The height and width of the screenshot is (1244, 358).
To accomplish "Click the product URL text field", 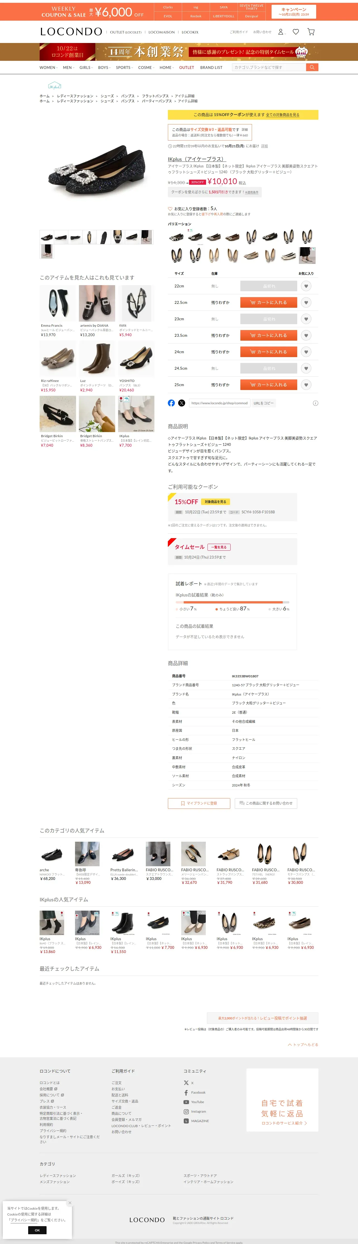I will tap(219, 403).
